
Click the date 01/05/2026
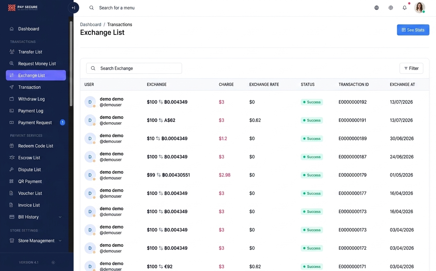click(x=401, y=175)
